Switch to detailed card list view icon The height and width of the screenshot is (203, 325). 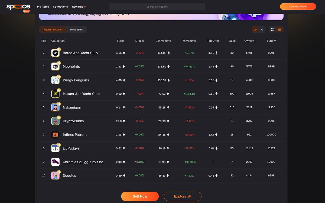272,29
